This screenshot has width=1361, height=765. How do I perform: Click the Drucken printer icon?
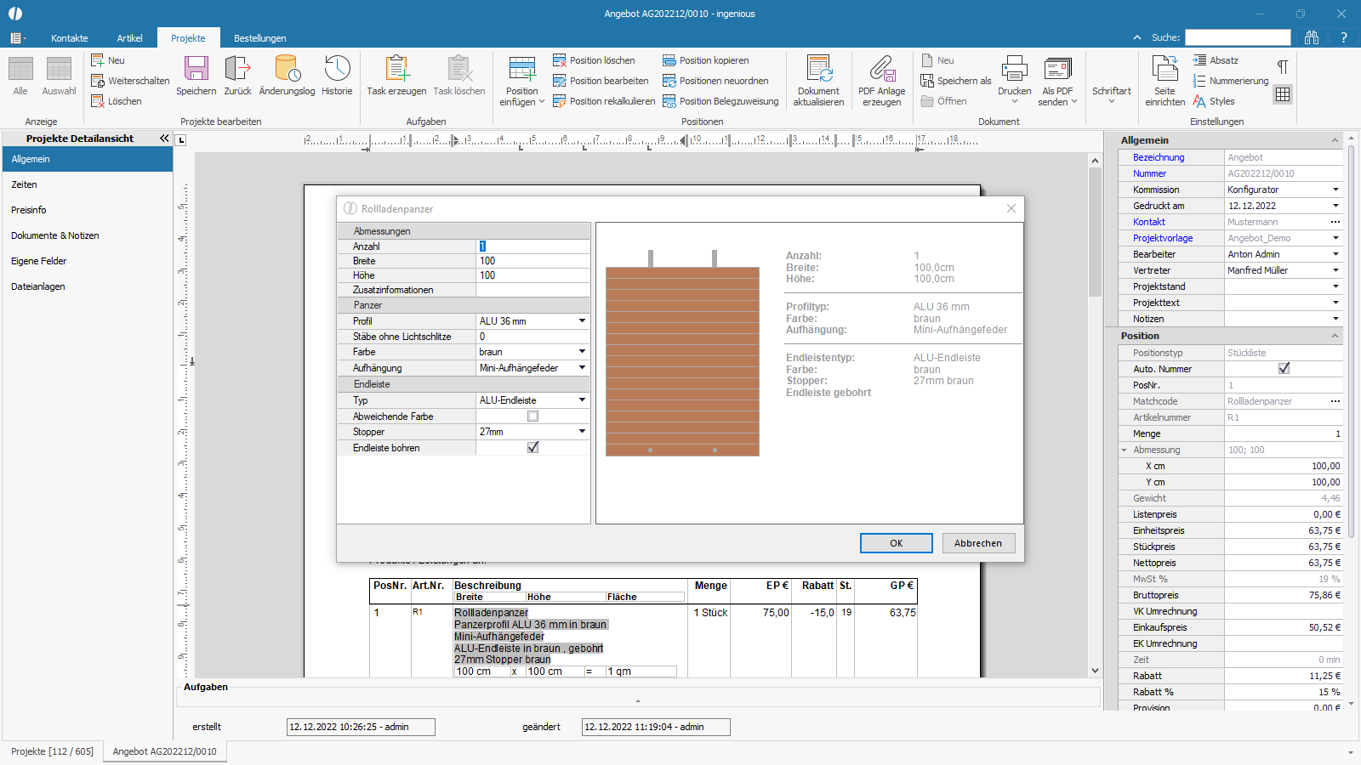click(1014, 69)
